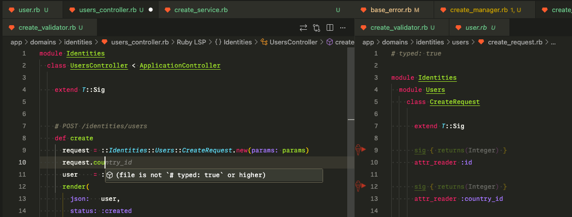
Task: Click the Ruby gem icon on base_error.rb tab
Action: click(x=363, y=10)
